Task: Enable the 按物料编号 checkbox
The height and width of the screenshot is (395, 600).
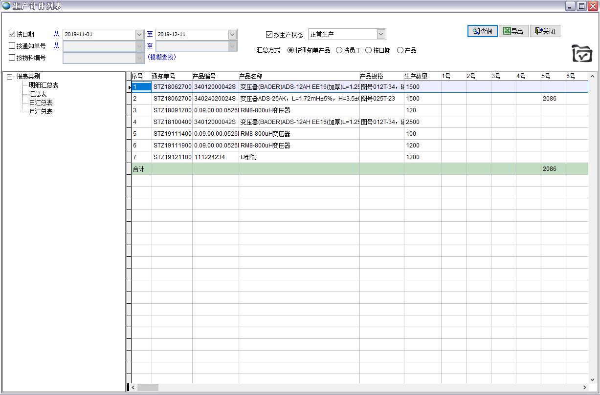Action: tap(12, 58)
